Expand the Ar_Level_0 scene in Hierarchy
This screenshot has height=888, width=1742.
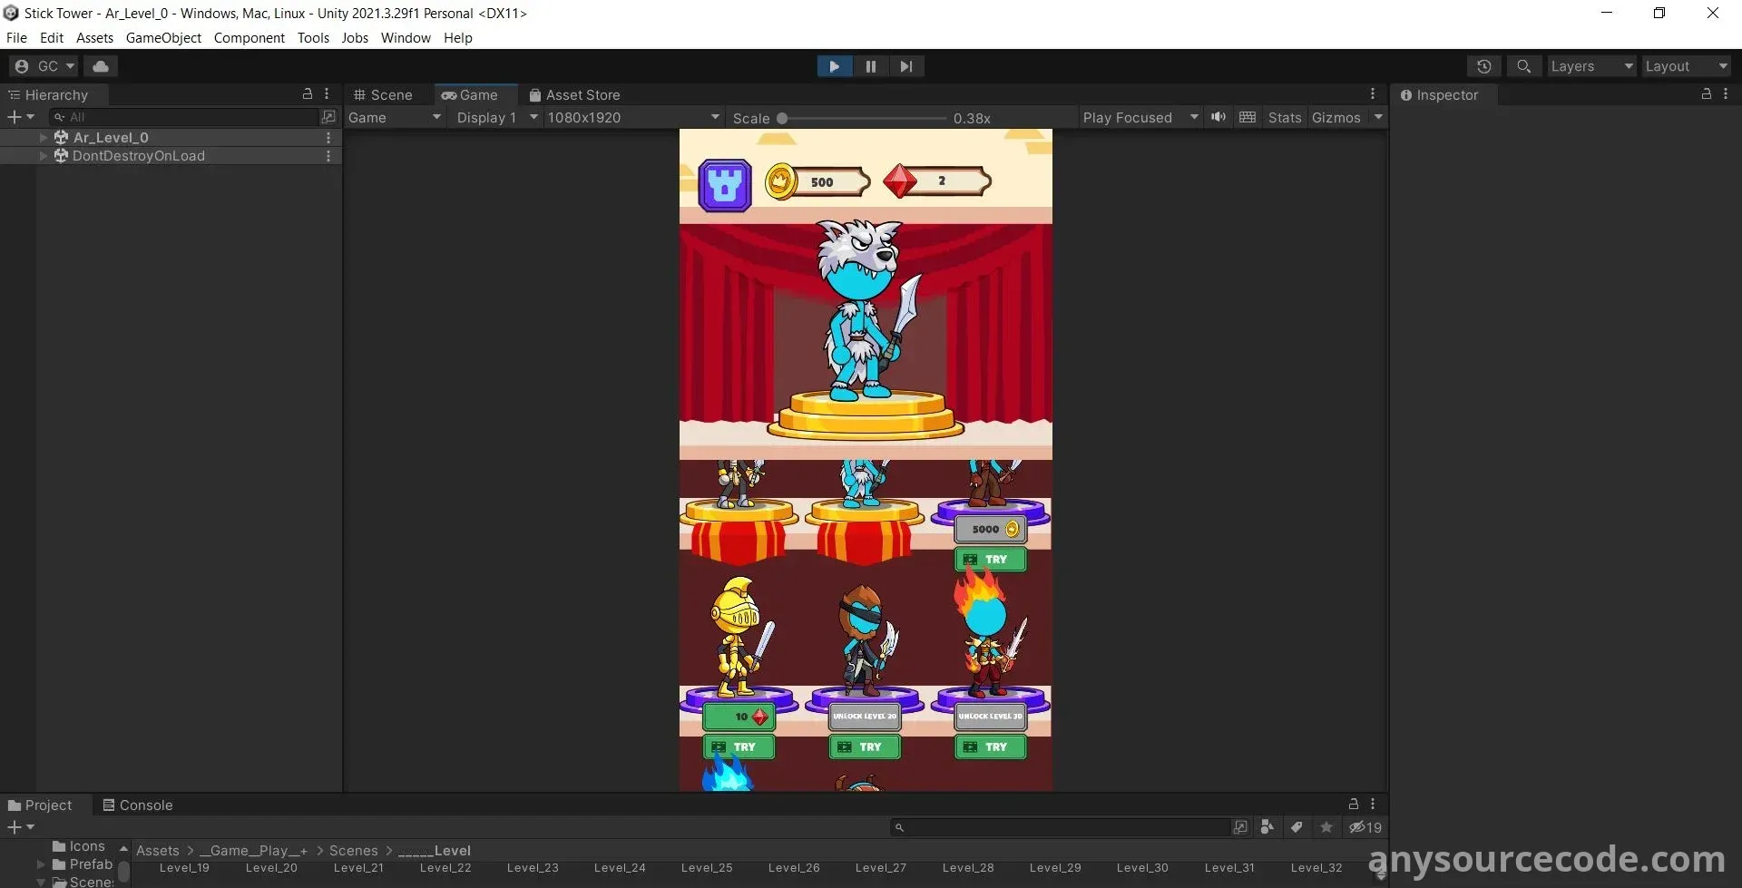tap(43, 138)
